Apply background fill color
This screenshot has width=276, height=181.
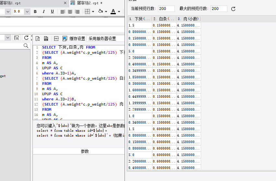point(101,11)
